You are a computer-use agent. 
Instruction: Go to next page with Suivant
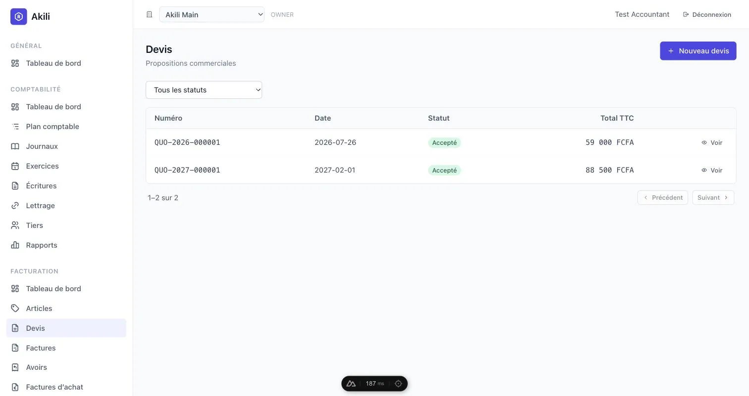tap(713, 197)
